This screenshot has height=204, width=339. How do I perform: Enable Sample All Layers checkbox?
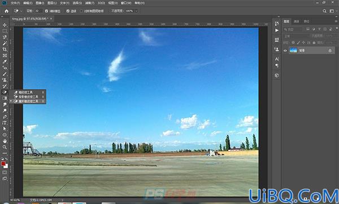[x=81, y=11]
